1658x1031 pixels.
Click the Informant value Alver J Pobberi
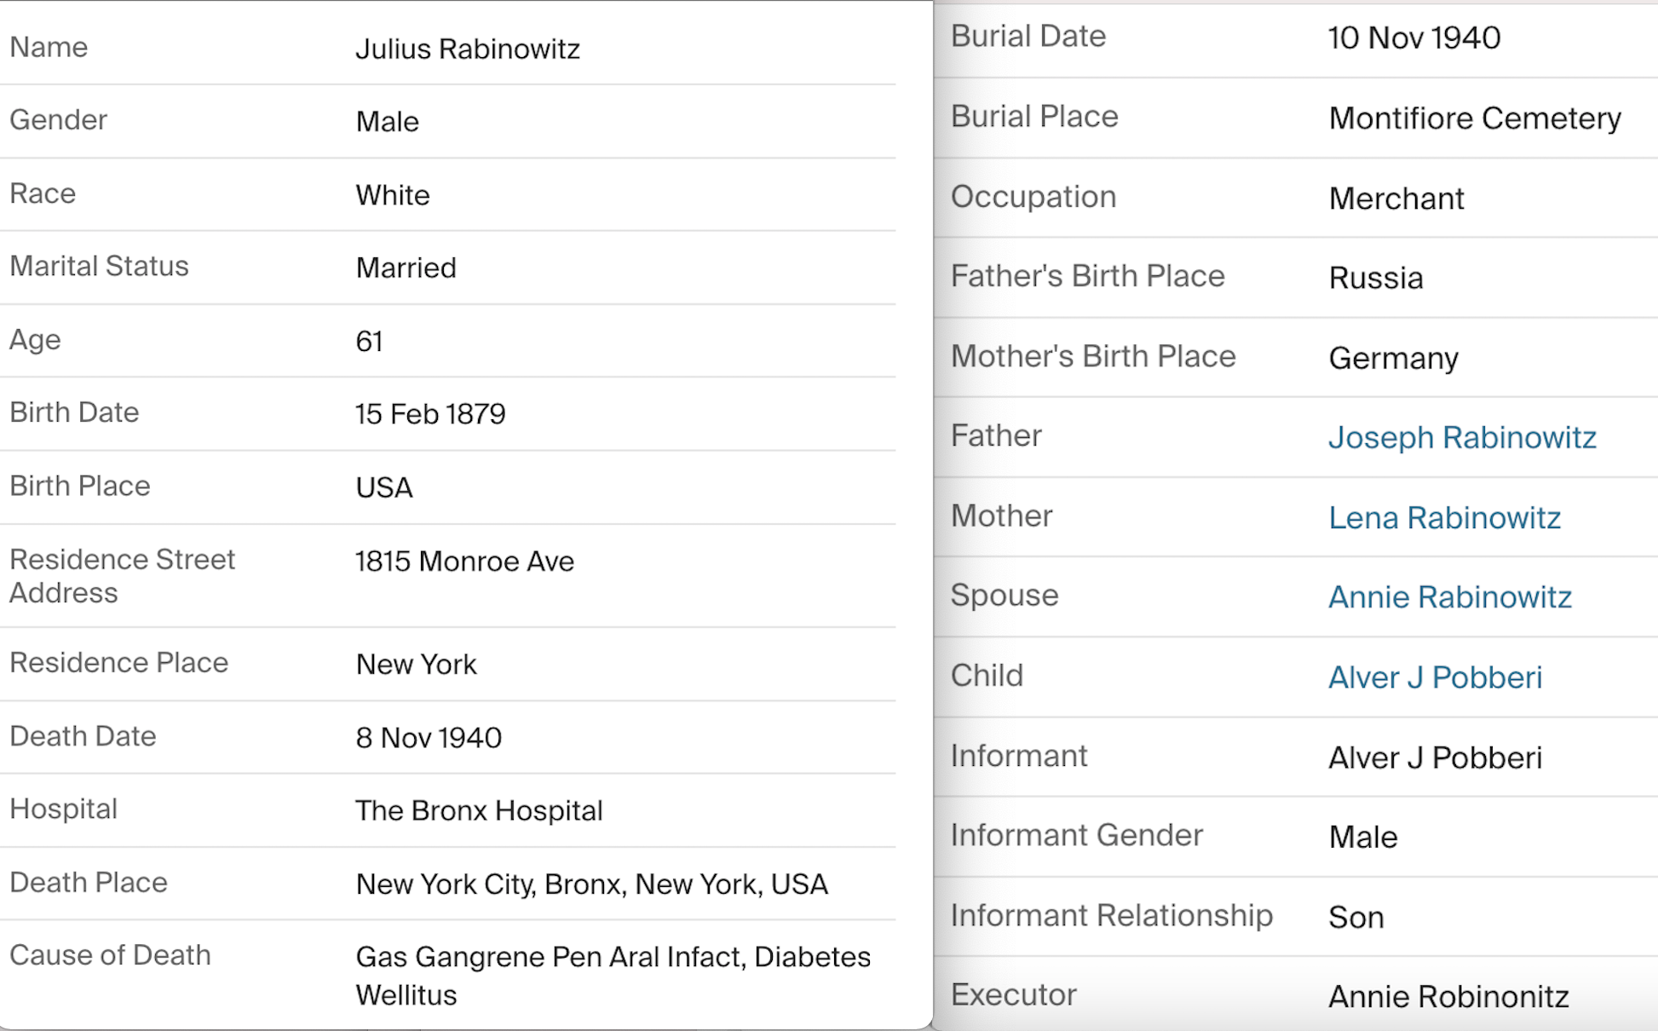(x=1435, y=757)
